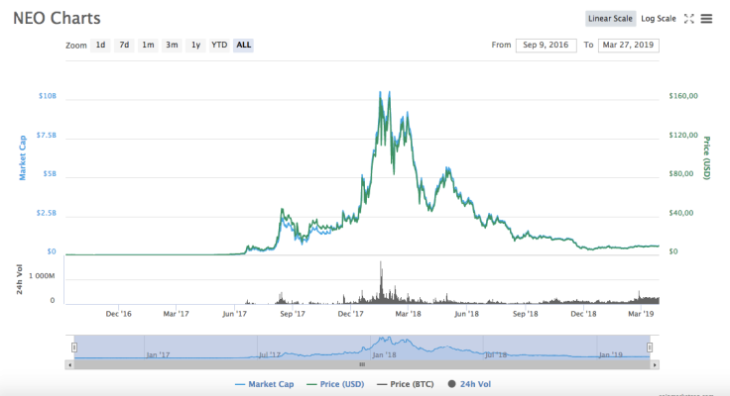Toggle Price (BTC) series in legend
Image resolution: width=730 pixels, height=396 pixels.
(x=405, y=384)
